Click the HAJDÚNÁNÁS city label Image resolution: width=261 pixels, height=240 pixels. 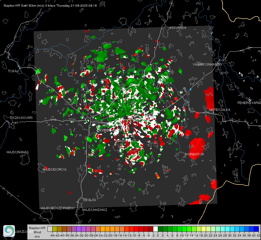(18, 152)
